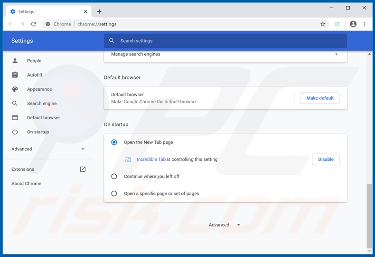Click the Autofill clipboard icon

[x=15, y=75]
